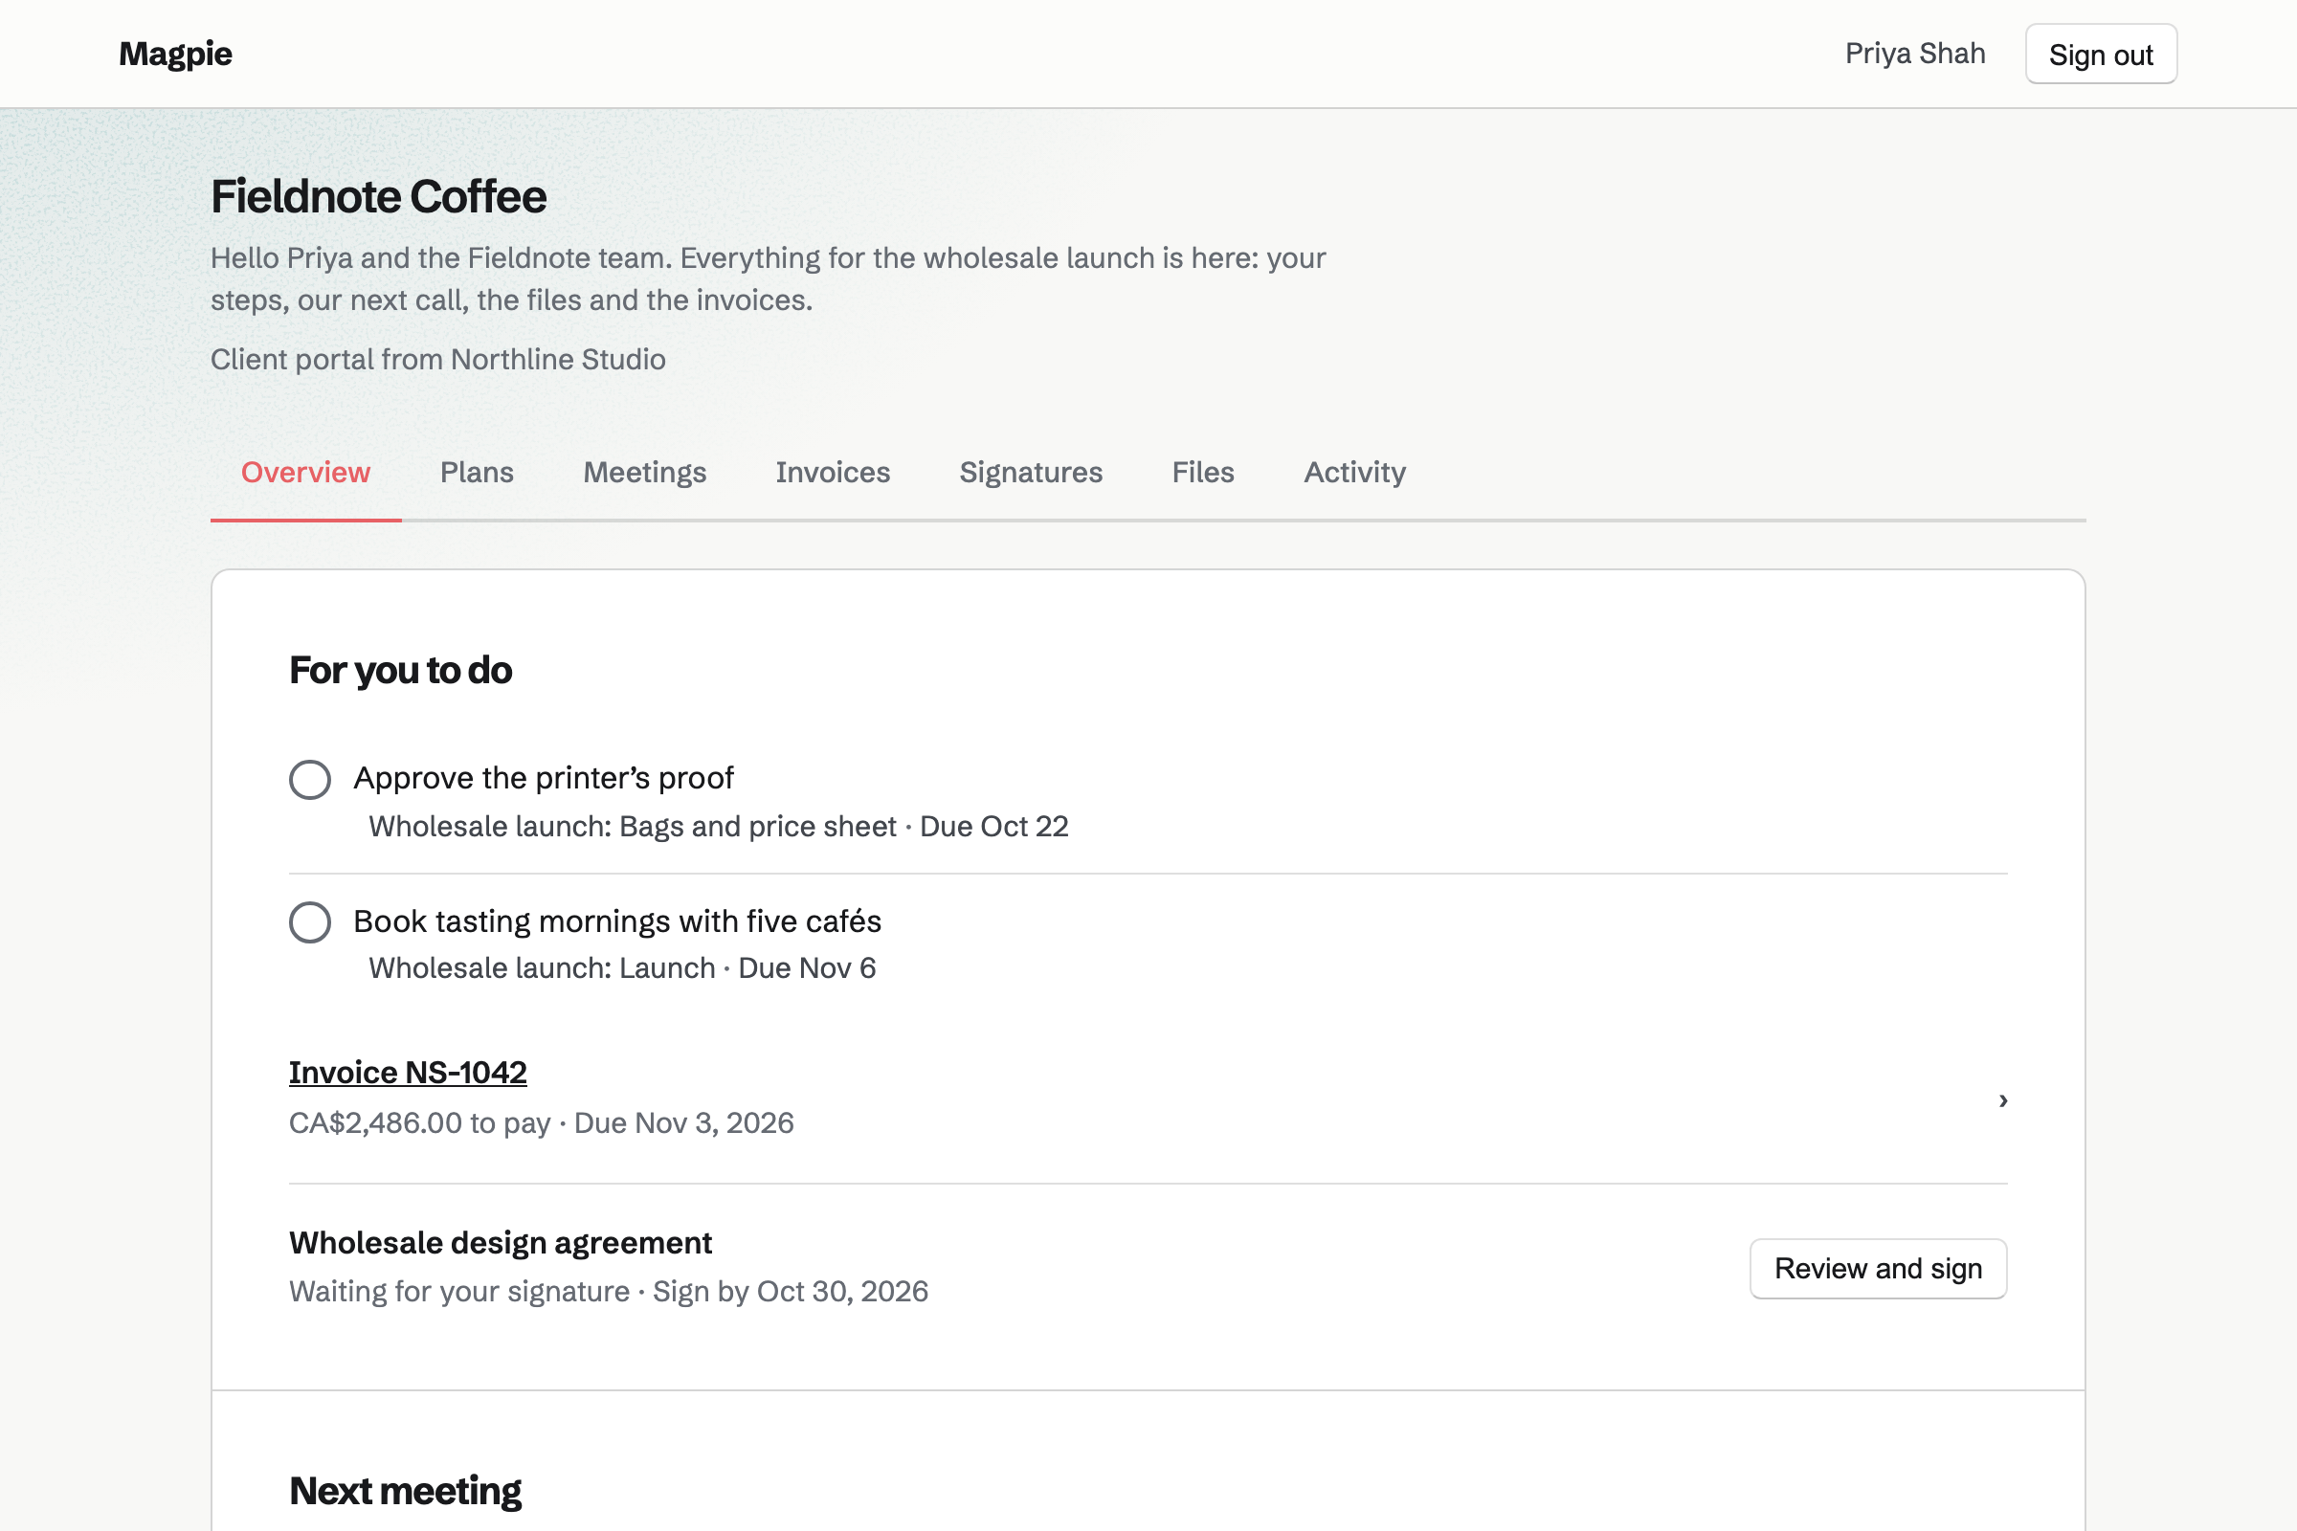Switch to the Plans tab
2297x1531 pixels.
[477, 473]
